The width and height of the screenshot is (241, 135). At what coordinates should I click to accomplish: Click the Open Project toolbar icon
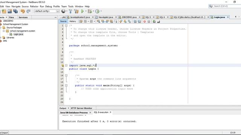[x=10, y=11]
